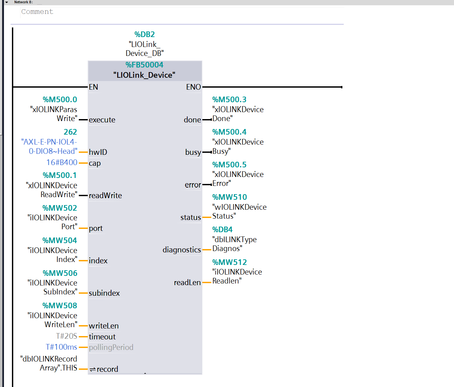Select the T#100ms pollingPeriod value
Screen dimensions: 454x387
(61, 347)
